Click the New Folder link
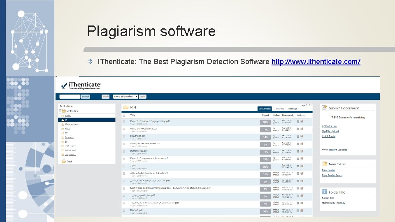Viewport: 395px width, 222px height. pyautogui.click(x=328, y=170)
